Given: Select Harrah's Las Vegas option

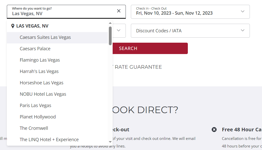Looking at the screenshot, I should click(39, 71).
